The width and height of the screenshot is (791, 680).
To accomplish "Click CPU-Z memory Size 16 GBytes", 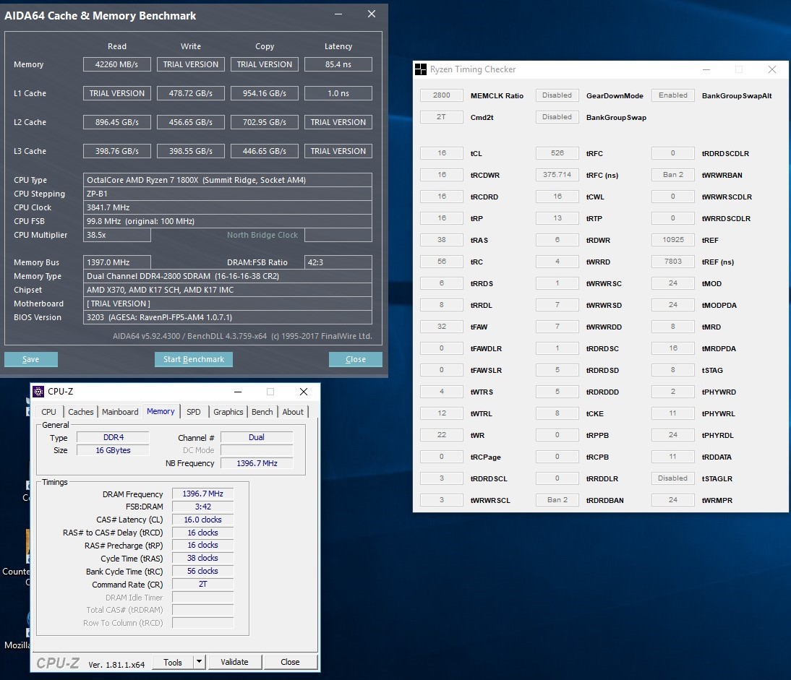I will coord(113,450).
